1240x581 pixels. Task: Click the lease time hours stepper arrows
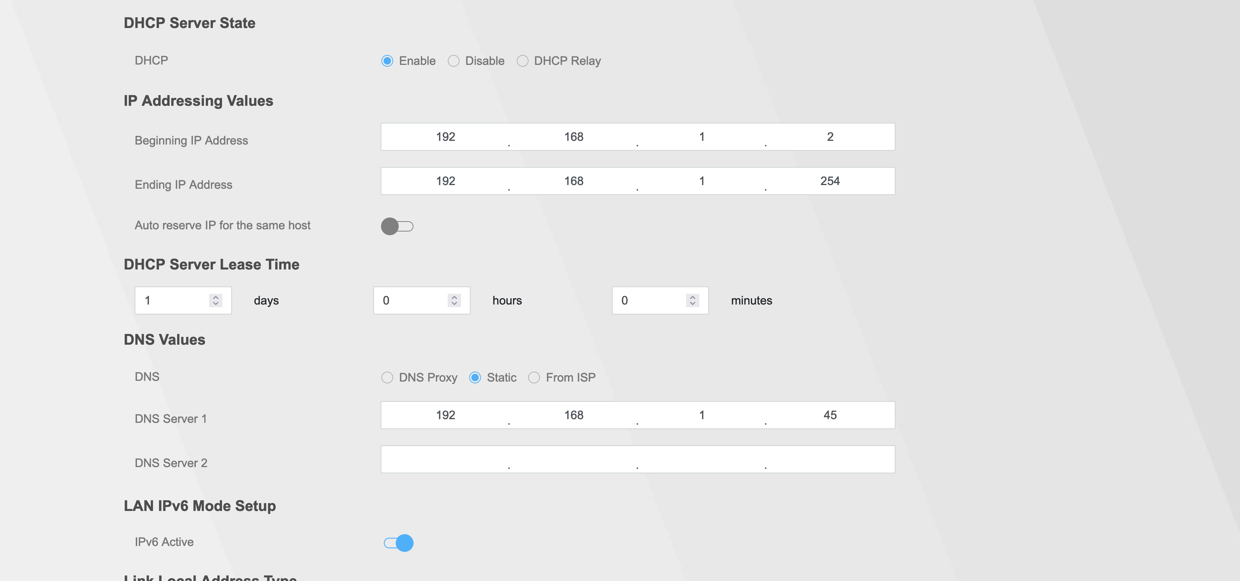point(454,300)
